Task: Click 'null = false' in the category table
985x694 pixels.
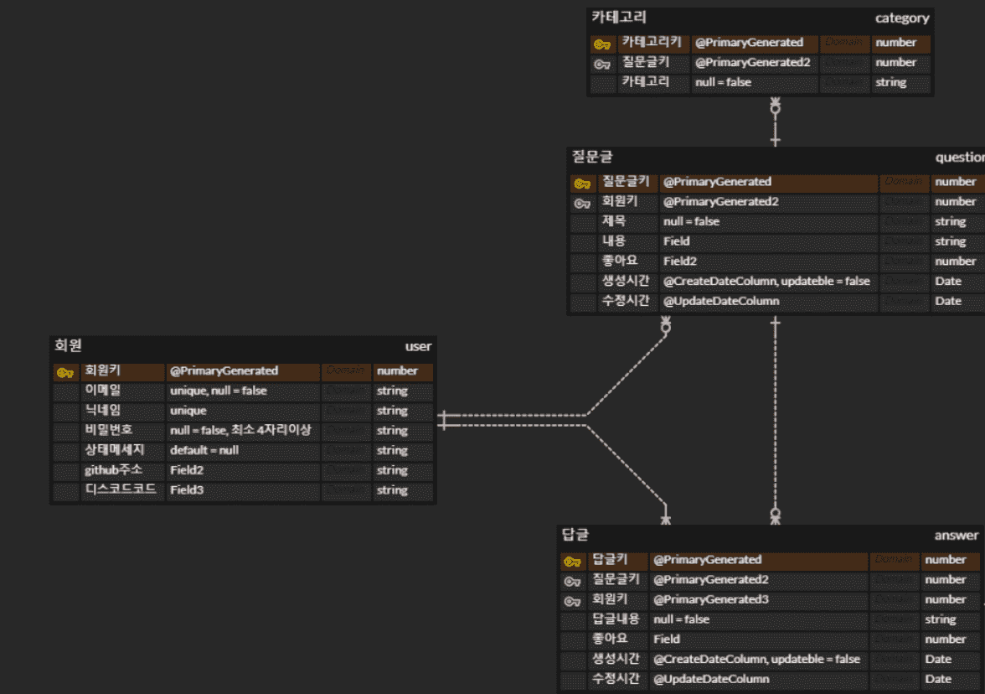Action: tap(723, 82)
